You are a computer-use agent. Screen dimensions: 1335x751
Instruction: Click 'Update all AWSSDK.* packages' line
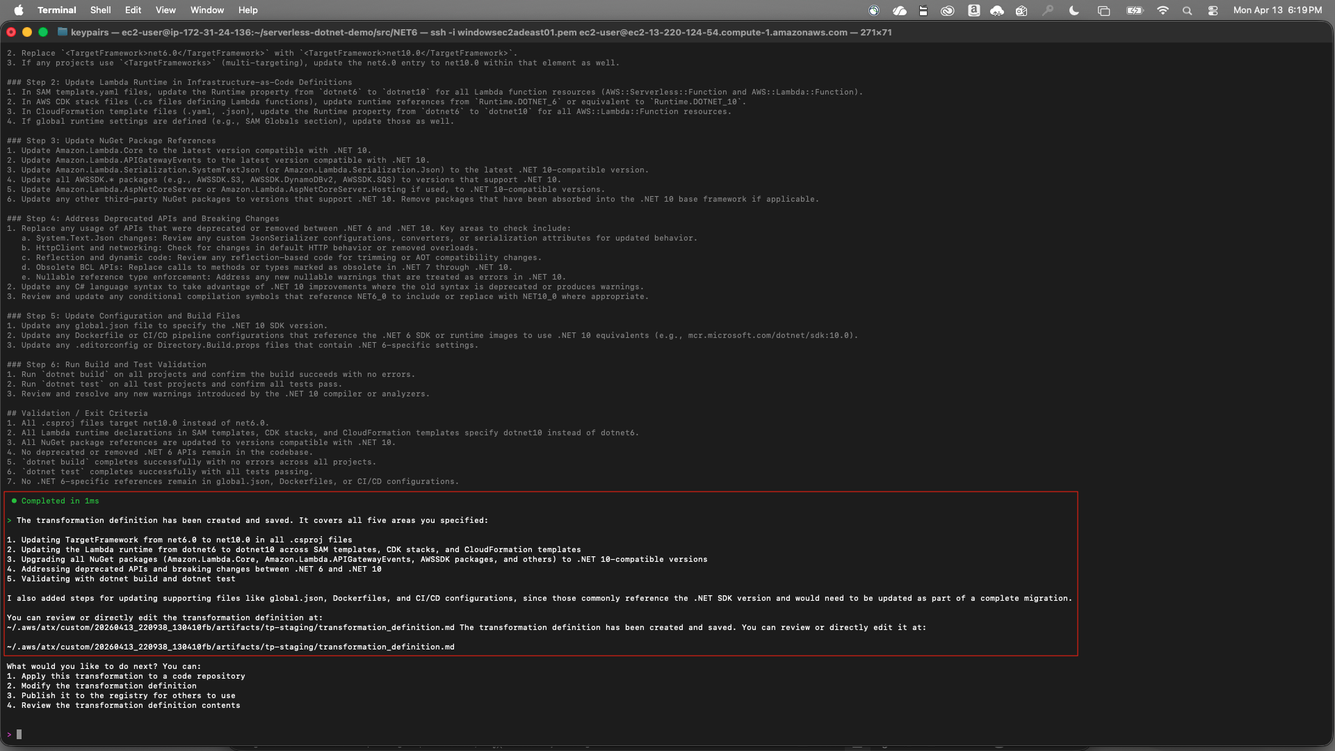pos(284,179)
